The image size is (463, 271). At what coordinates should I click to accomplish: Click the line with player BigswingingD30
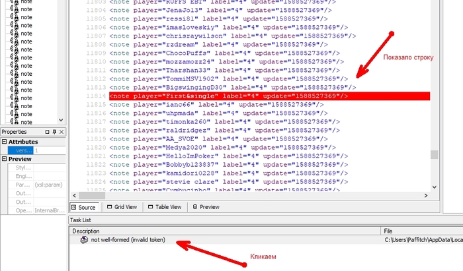click(232, 88)
